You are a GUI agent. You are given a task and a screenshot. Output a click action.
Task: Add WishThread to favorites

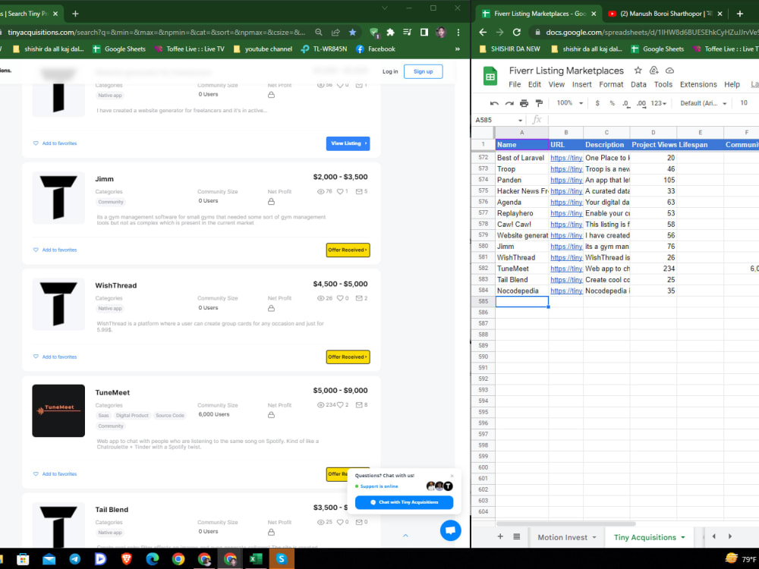click(x=55, y=357)
